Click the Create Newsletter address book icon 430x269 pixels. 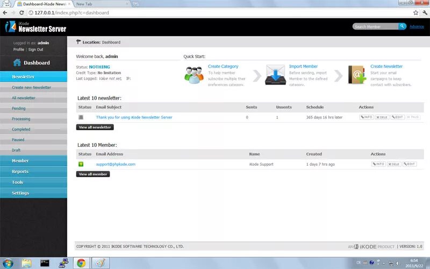click(x=357, y=75)
